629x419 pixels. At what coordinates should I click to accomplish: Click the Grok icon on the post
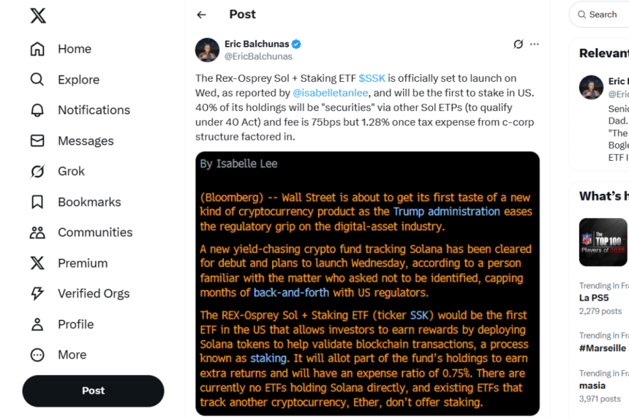[519, 45]
